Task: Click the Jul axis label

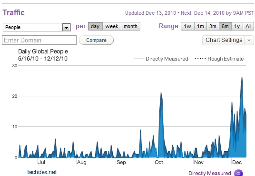Action: pos(42,162)
